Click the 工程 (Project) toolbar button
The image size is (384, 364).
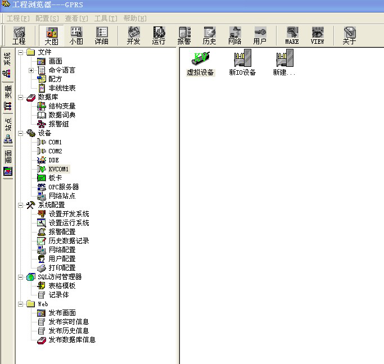(19, 35)
